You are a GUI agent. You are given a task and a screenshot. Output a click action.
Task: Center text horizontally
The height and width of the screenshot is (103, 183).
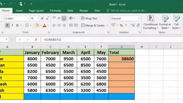click(59, 25)
